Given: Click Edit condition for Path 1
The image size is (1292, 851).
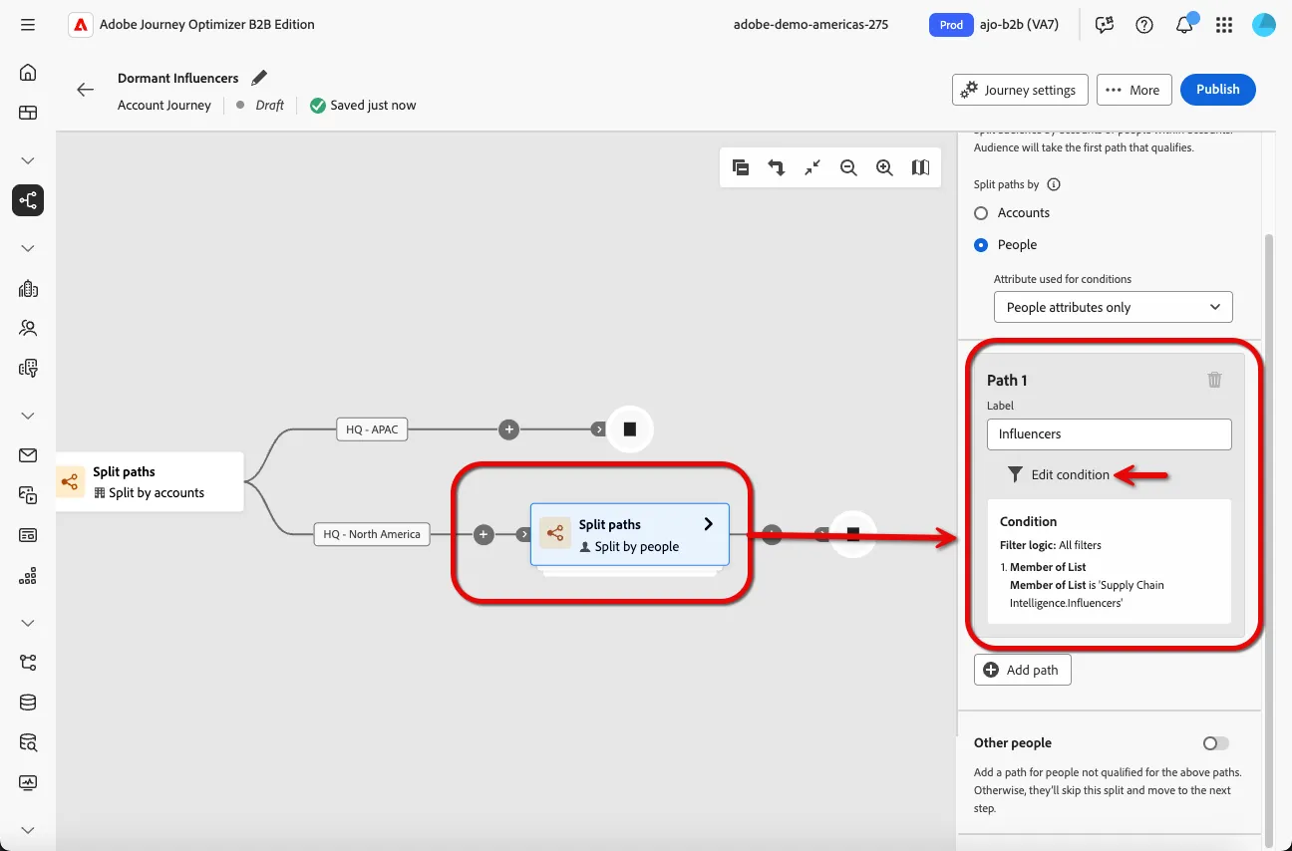Looking at the screenshot, I should coord(1059,474).
